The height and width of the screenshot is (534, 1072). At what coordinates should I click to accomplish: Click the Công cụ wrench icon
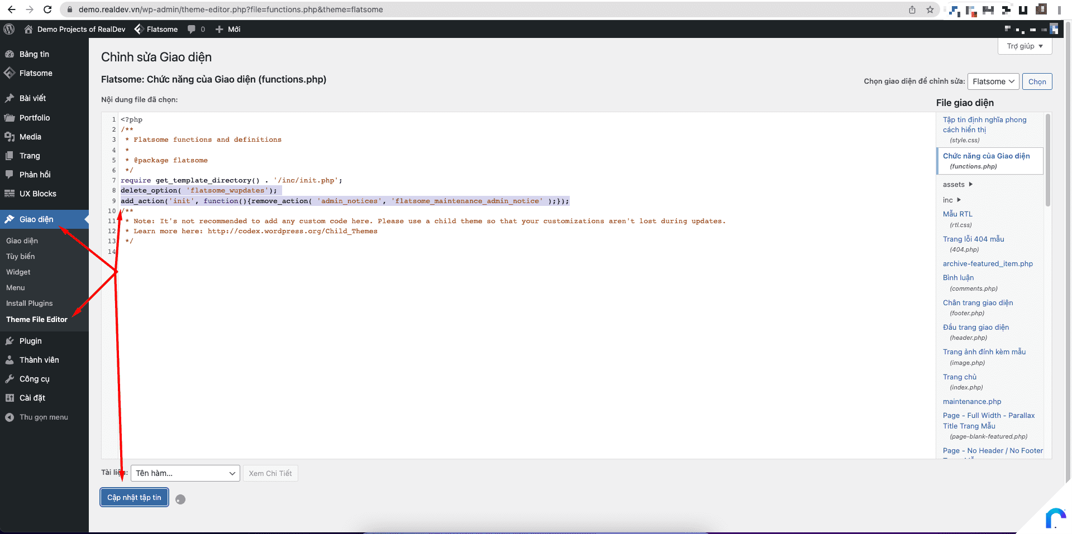coord(9,379)
